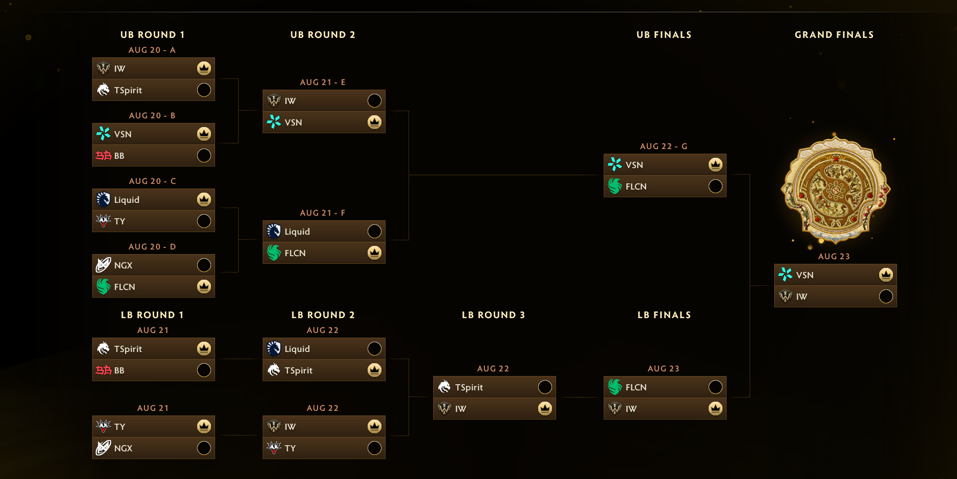
Task: Click the winner crown beside VSN in Grand Finals
Action: click(886, 275)
